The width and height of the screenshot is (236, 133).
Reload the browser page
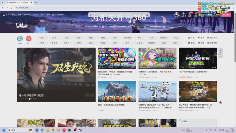point(12,8)
